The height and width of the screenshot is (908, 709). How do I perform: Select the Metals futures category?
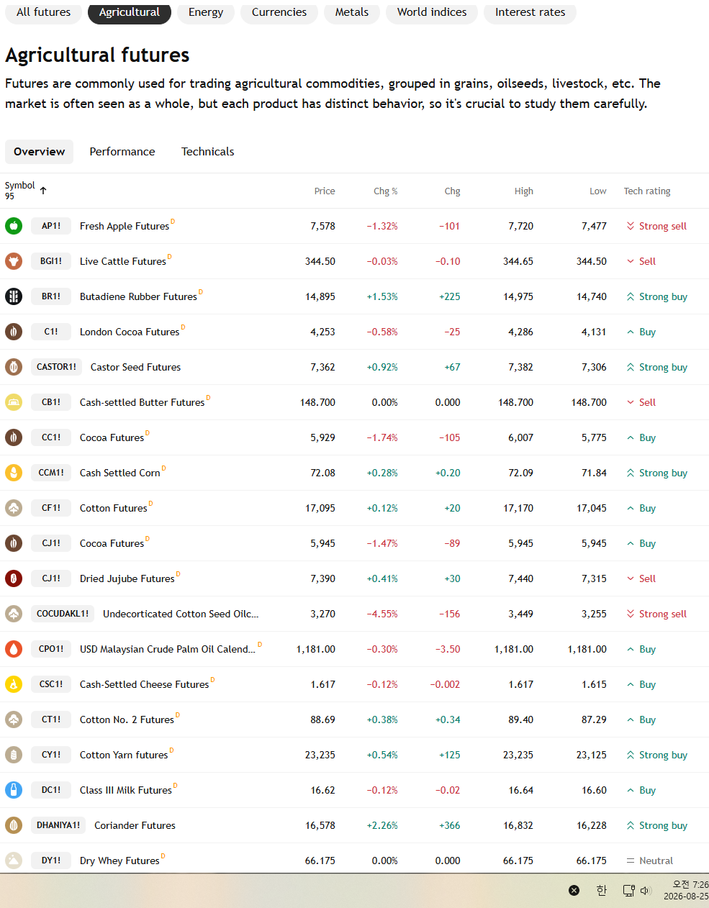[x=352, y=12]
